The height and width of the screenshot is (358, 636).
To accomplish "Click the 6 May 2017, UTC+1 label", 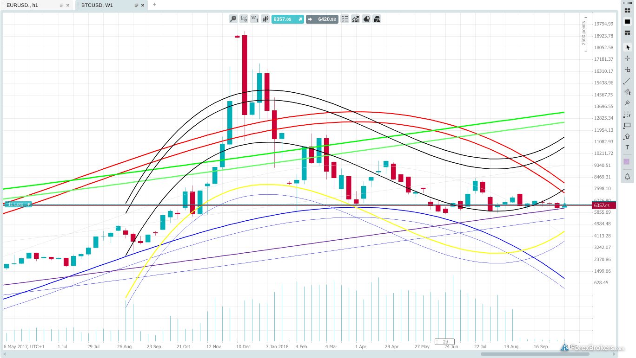I will pyautogui.click(x=24, y=346).
